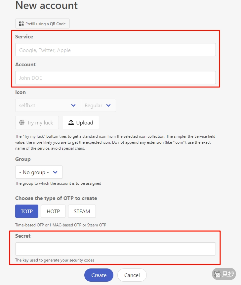Click the Secret field label
241x285 pixels.
click(x=23, y=236)
